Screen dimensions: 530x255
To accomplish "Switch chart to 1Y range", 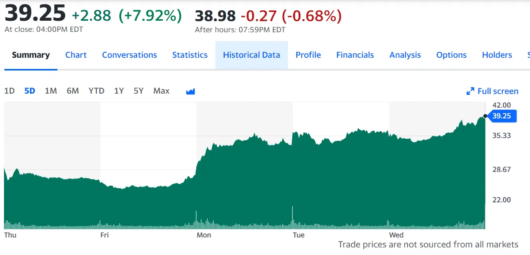I will (119, 91).
